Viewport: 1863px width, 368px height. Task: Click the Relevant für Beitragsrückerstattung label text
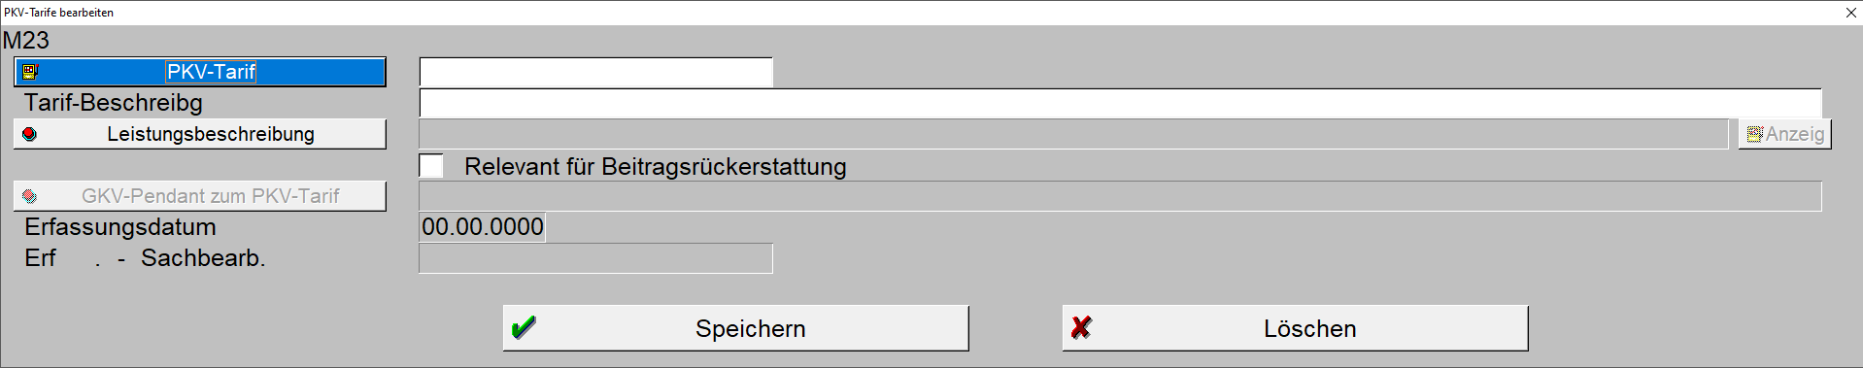pyautogui.click(x=656, y=166)
